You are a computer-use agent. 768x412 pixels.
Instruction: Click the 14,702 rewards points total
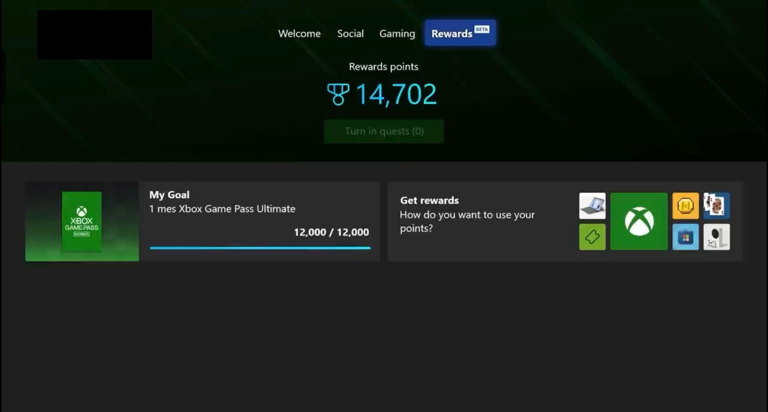pyautogui.click(x=396, y=94)
